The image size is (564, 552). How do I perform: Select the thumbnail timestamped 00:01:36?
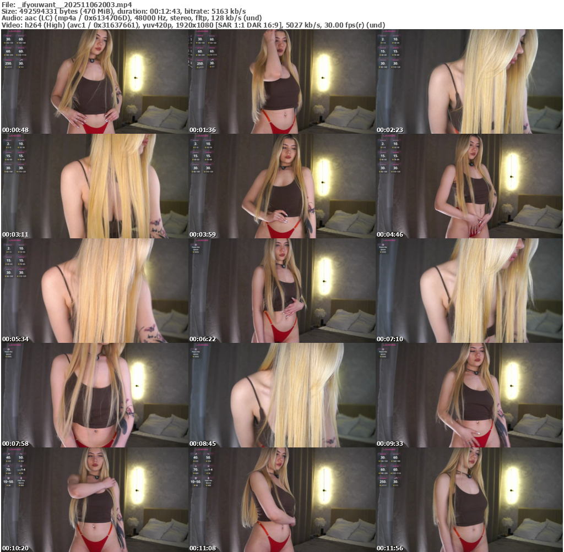coord(282,81)
